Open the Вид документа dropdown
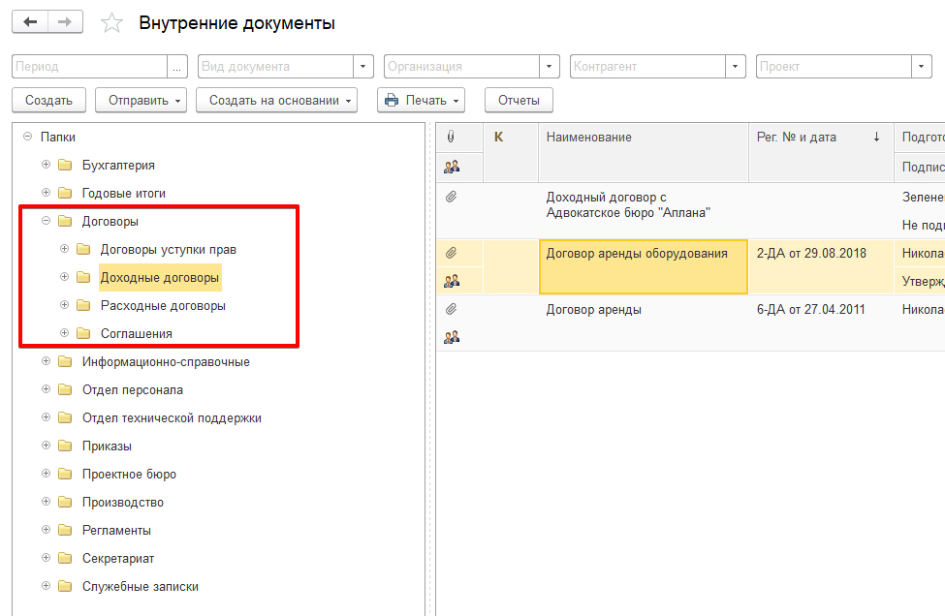The width and height of the screenshot is (945, 616). click(363, 67)
